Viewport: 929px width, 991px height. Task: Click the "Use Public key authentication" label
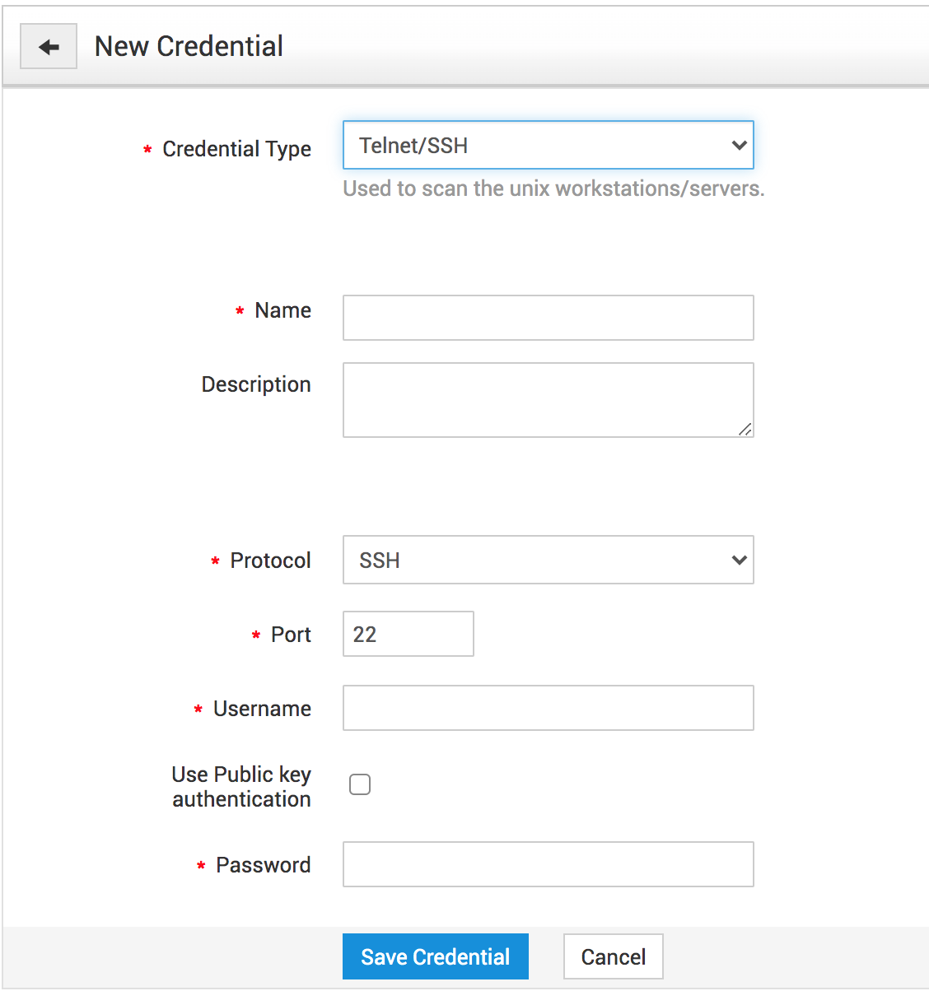[x=241, y=787]
